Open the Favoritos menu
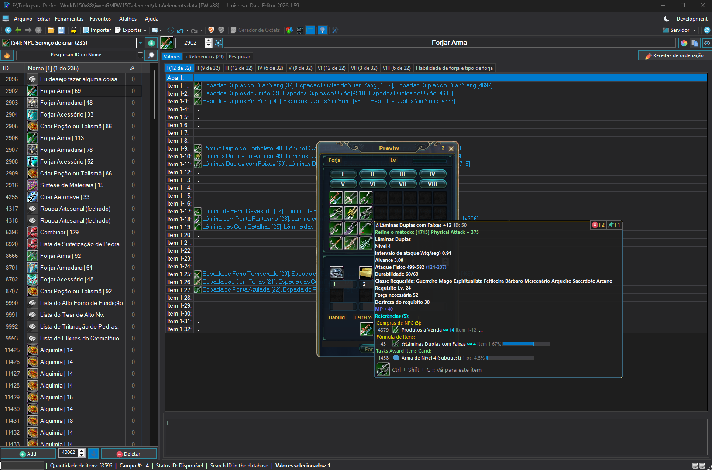The image size is (712, 470). (100, 19)
